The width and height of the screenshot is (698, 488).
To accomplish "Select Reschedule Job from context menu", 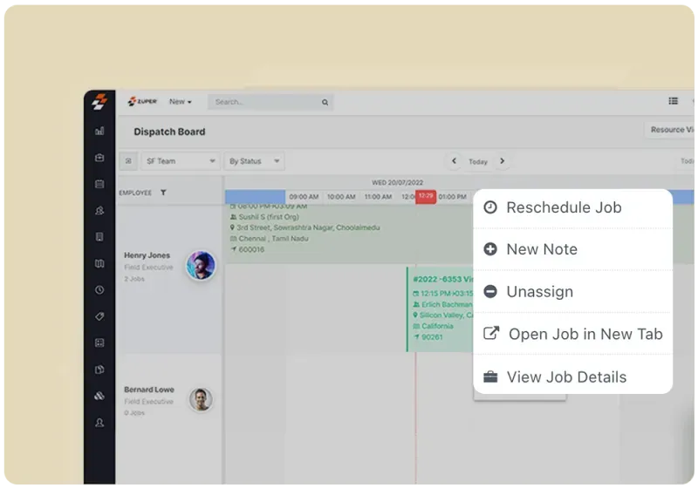I will [x=564, y=207].
